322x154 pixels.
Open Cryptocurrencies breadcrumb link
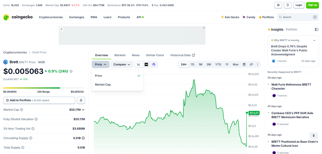click(15, 52)
